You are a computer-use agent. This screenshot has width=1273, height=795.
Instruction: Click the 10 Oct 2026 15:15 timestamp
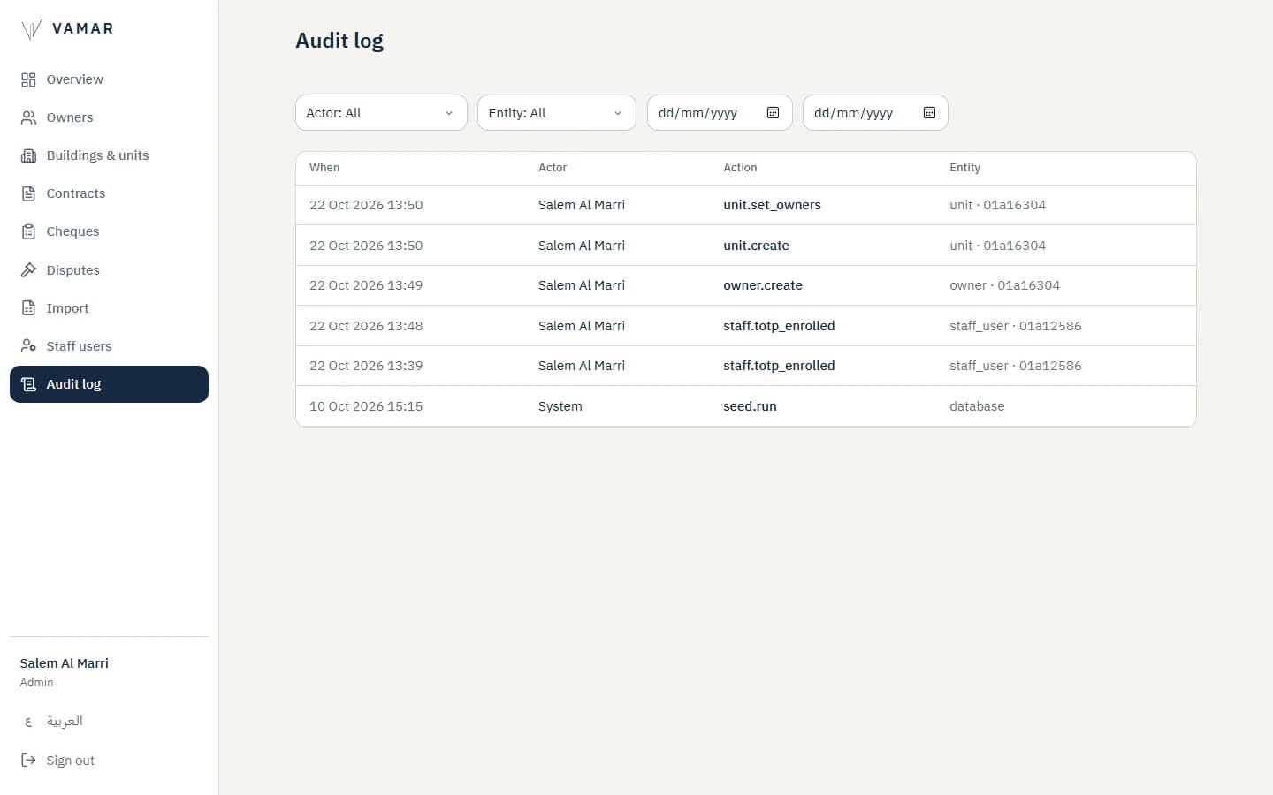pos(366,406)
